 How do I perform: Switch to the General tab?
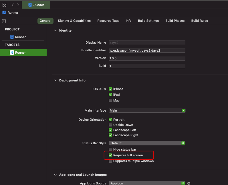click(45, 21)
